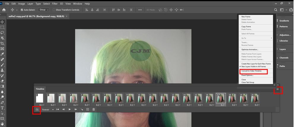Choose Panel Options from the menu
Screen dimensions: 296x127
(247, 75)
